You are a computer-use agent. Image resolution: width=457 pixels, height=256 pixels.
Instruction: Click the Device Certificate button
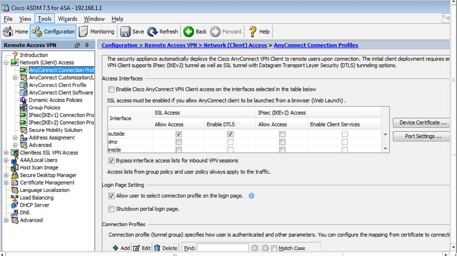tap(422, 123)
